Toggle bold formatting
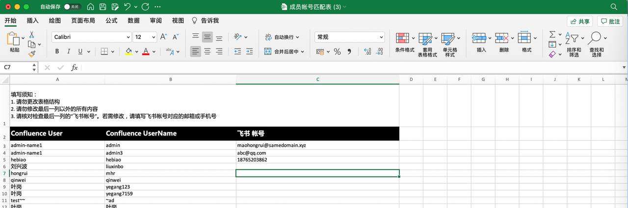This screenshot has height=208, width=628. [57, 52]
